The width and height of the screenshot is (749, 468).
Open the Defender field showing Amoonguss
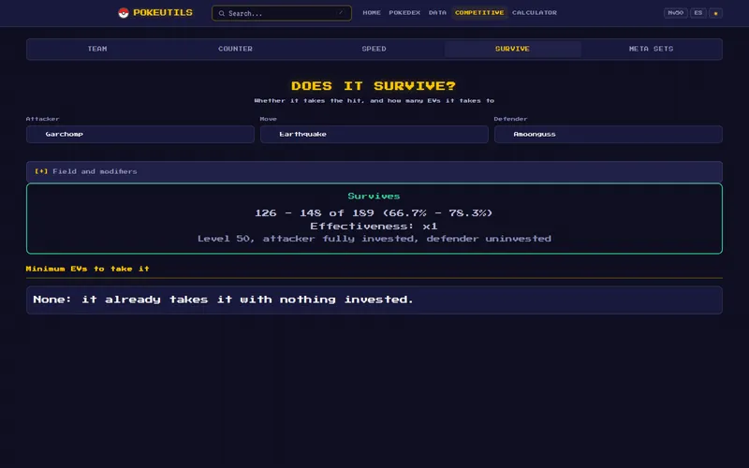609,134
